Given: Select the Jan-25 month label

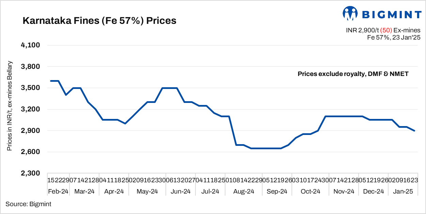Looking at the screenshot, I should [404, 192].
